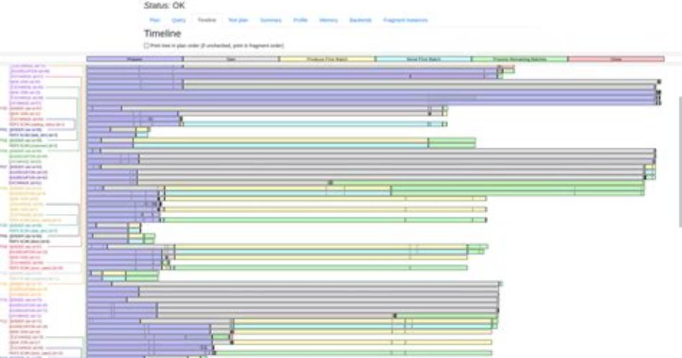Click the vertical page scrollbar thumb
This screenshot has width=682, height=358.
click(x=680, y=162)
